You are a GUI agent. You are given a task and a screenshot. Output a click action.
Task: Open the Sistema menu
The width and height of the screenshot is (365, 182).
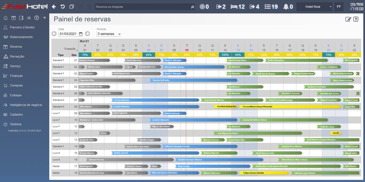(x=15, y=124)
